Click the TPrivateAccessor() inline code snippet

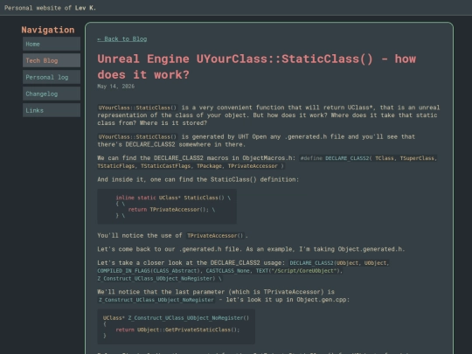click(215, 236)
